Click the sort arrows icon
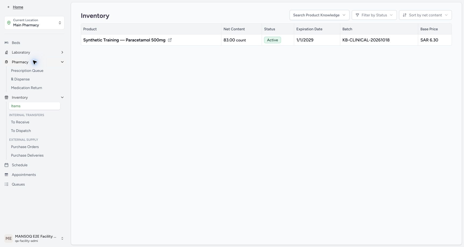 tap(405, 15)
